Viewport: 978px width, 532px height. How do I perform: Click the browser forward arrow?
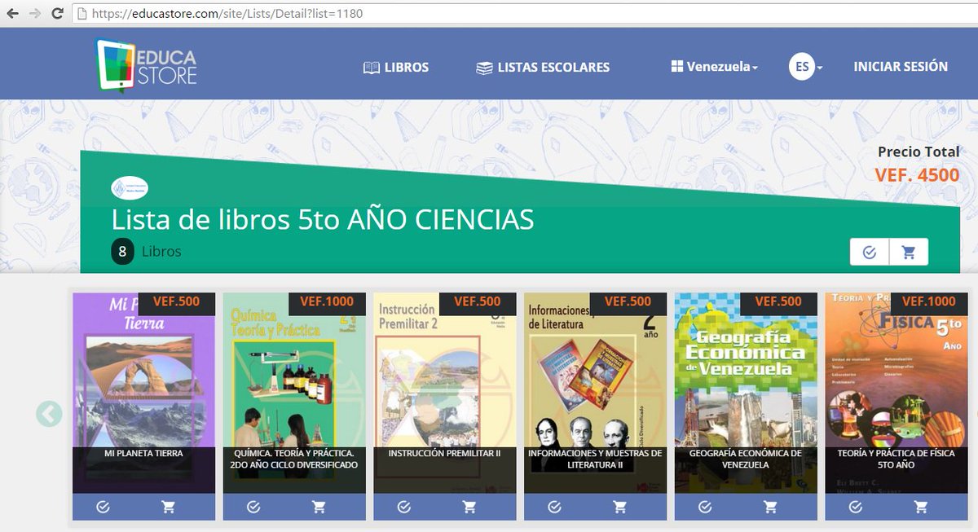(x=35, y=13)
